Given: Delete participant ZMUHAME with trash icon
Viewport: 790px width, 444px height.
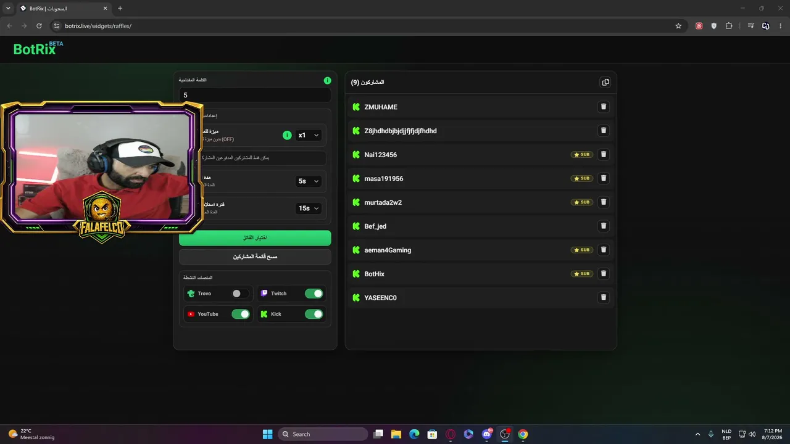Looking at the screenshot, I should [x=604, y=107].
